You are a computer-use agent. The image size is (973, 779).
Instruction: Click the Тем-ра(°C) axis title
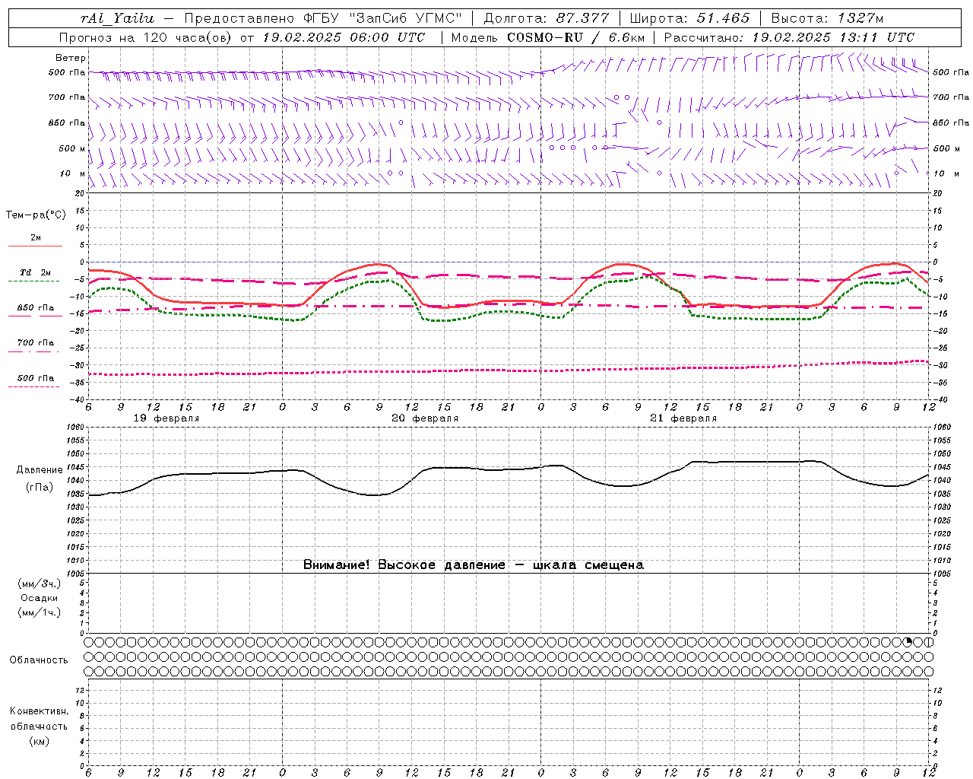[x=36, y=215]
